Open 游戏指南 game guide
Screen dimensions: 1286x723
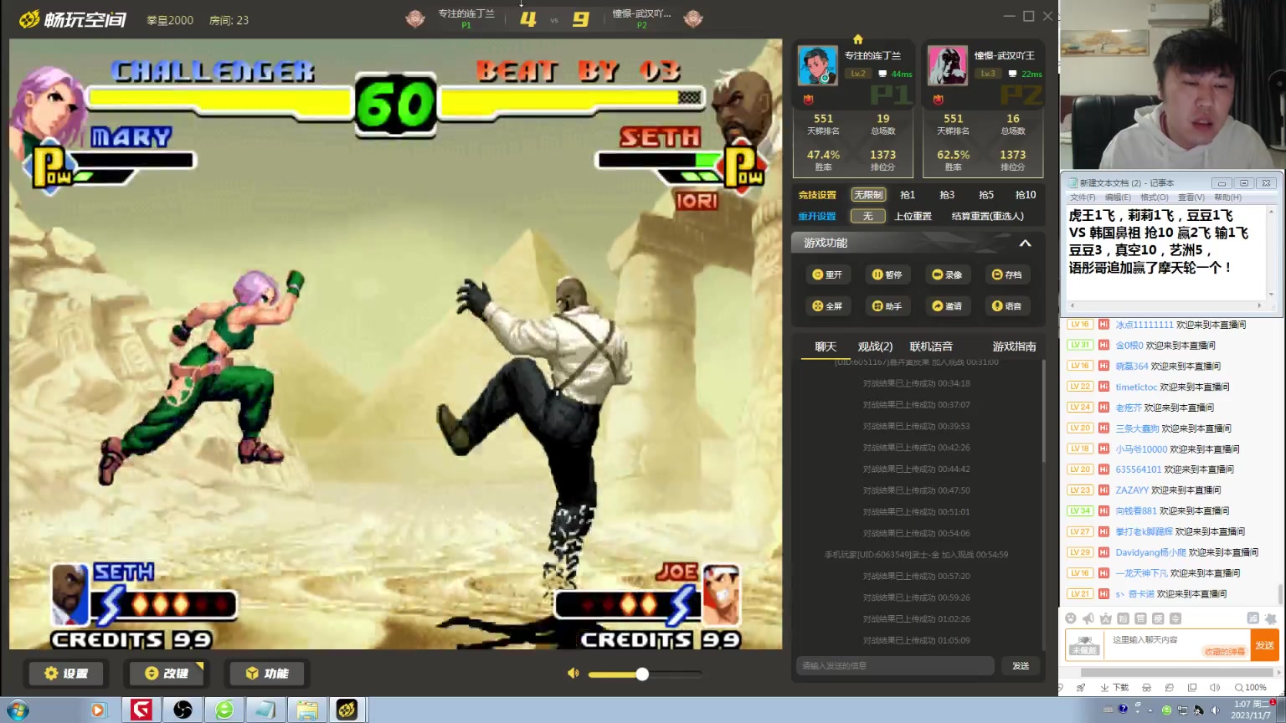1014,346
